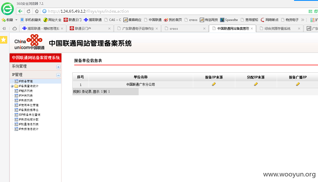Screen dimensions: 318x182
Task: Click the IP管理 sidebar header
Action: point(35,75)
